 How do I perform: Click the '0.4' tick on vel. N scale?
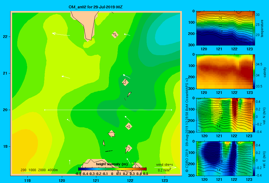click(x=258, y=102)
